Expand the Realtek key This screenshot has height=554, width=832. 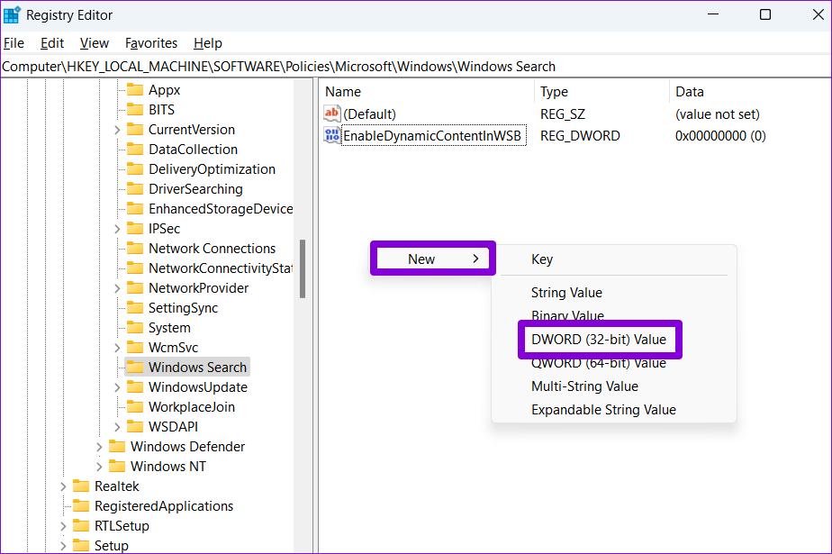click(63, 486)
